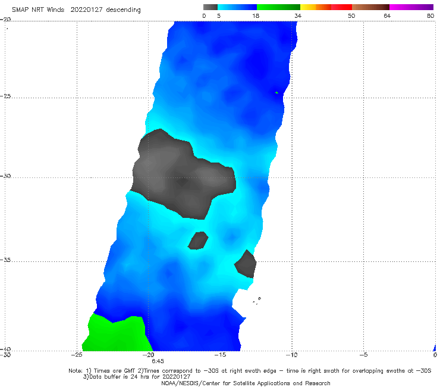
Task: Click the color scale label '64'
Action: tap(387, 16)
